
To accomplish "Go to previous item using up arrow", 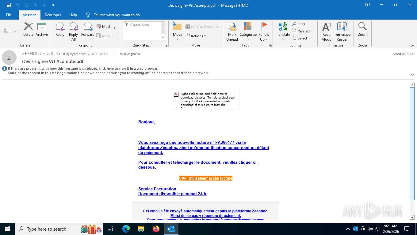I will click(36, 5).
